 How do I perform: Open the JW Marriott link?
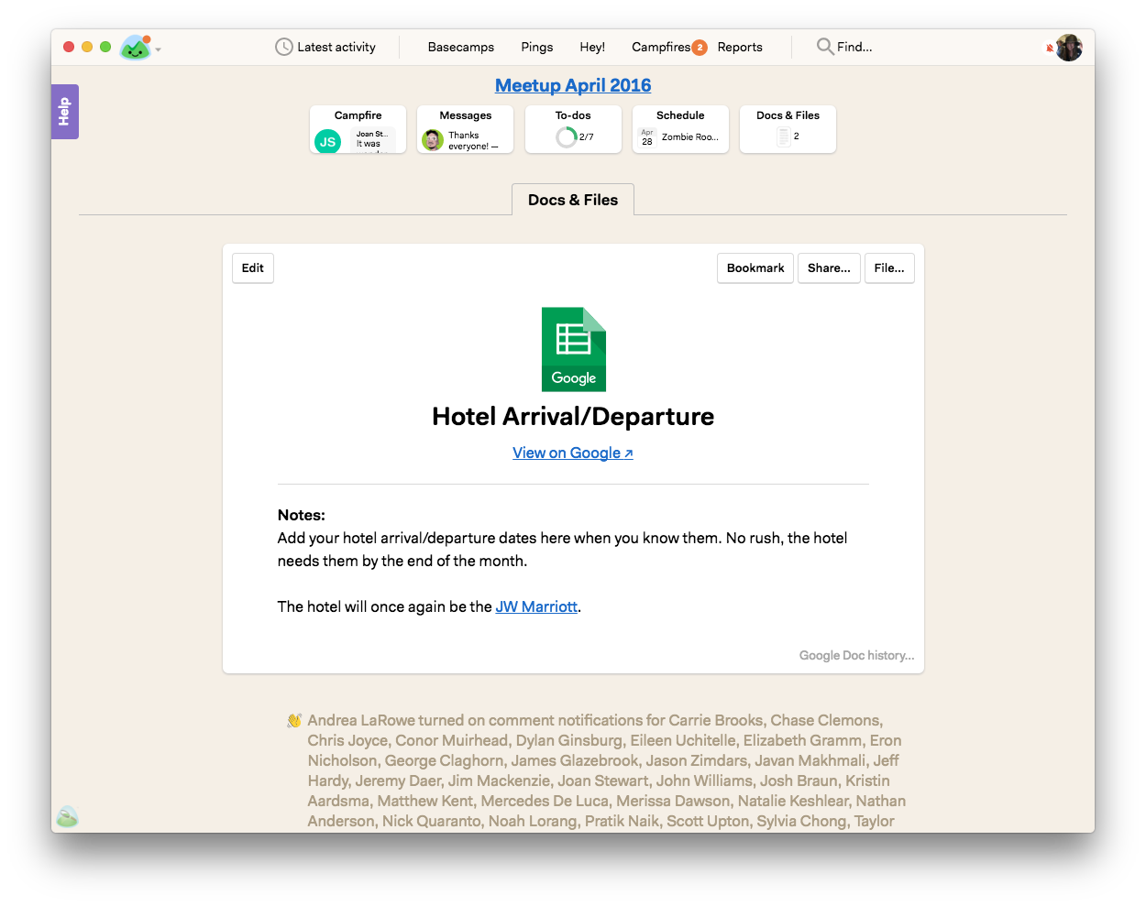pos(536,606)
